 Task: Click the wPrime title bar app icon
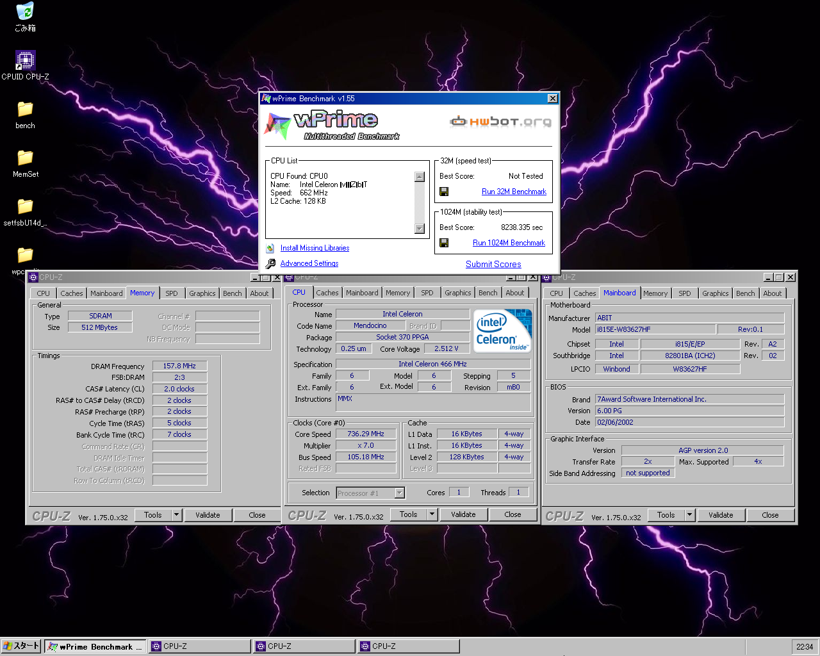[266, 99]
